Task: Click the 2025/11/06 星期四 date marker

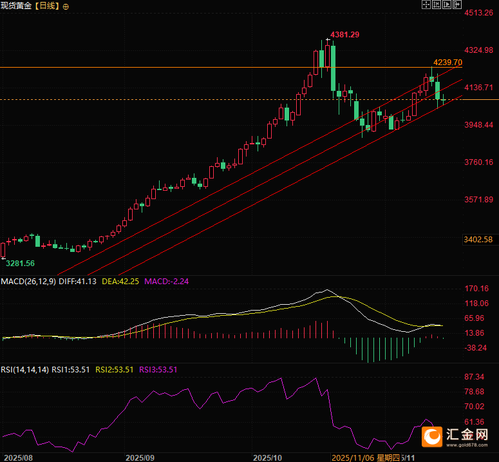Action: pos(366,458)
